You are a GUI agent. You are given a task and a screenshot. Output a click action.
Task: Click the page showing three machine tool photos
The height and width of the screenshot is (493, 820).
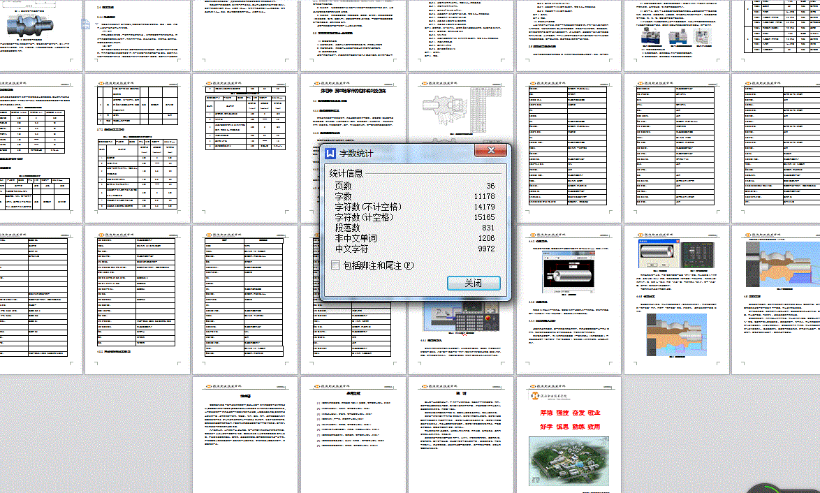point(677,36)
